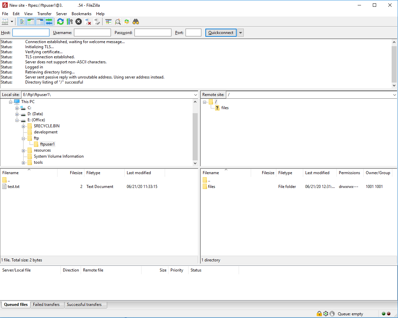Click the FileZilla logo in the title bar
This screenshot has height=318, width=398.
point(5,5)
